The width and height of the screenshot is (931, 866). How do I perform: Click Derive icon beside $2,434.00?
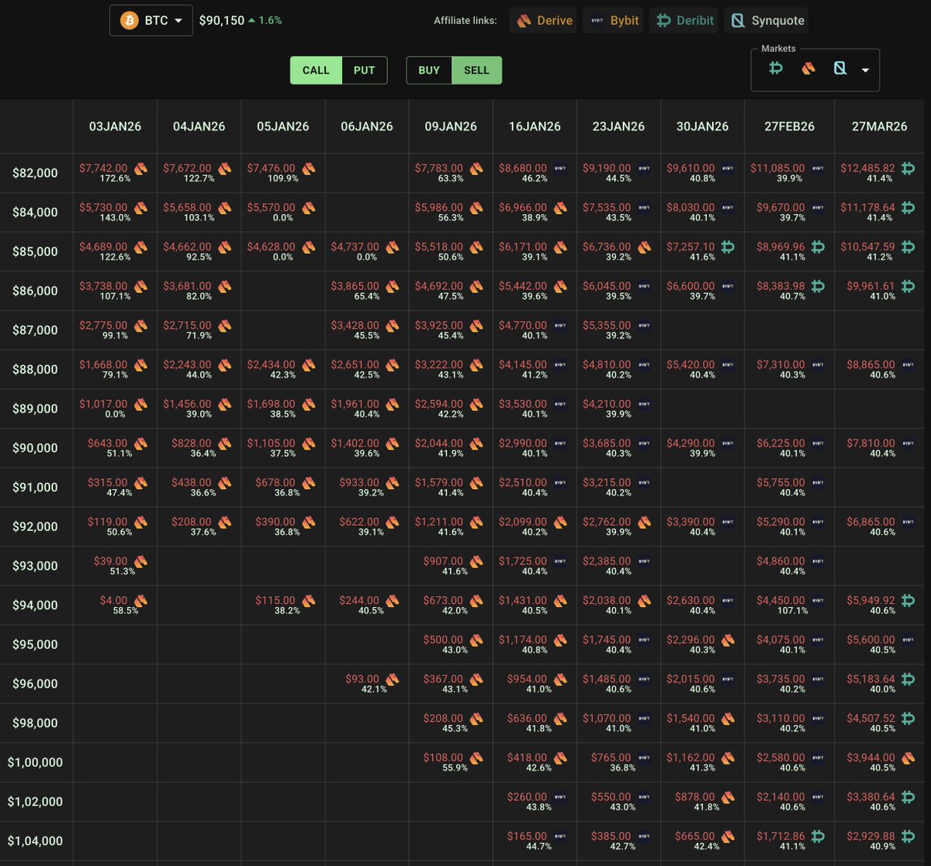(x=308, y=364)
